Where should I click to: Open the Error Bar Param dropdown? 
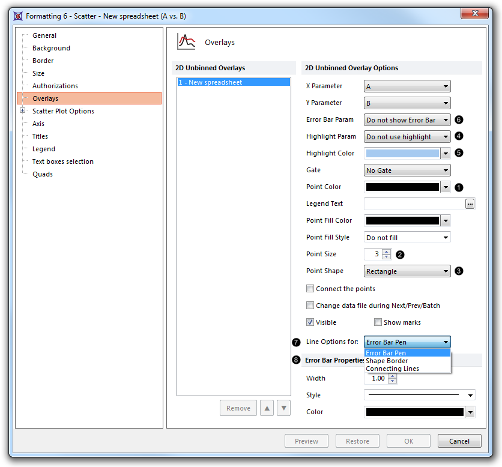[x=407, y=120]
